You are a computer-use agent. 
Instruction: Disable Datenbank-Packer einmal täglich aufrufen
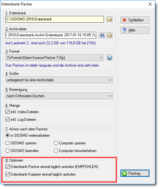click(7, 167)
